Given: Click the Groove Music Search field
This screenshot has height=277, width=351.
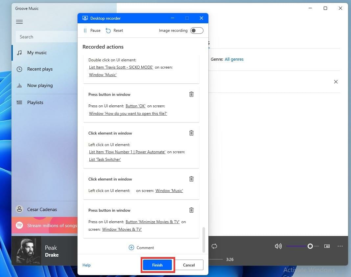Looking at the screenshot, I should click(x=47, y=37).
